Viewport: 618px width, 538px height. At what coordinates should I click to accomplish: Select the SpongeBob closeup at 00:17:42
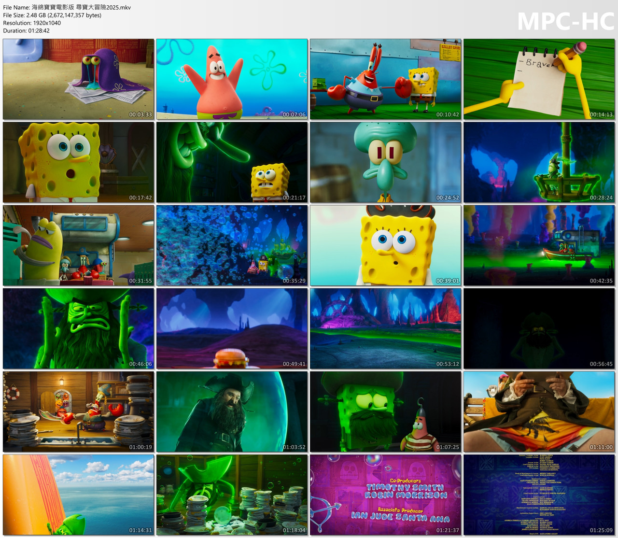click(78, 162)
